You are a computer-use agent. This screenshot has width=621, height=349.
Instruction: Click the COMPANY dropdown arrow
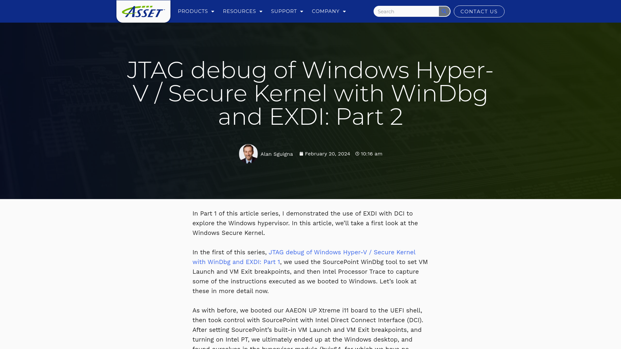[344, 12]
